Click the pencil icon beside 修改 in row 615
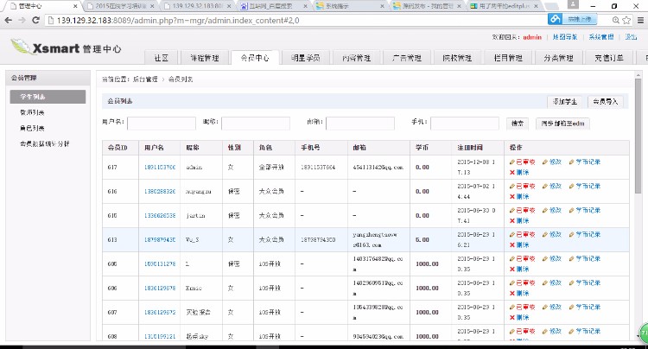Screen dimensions: 648x349 tap(545, 210)
